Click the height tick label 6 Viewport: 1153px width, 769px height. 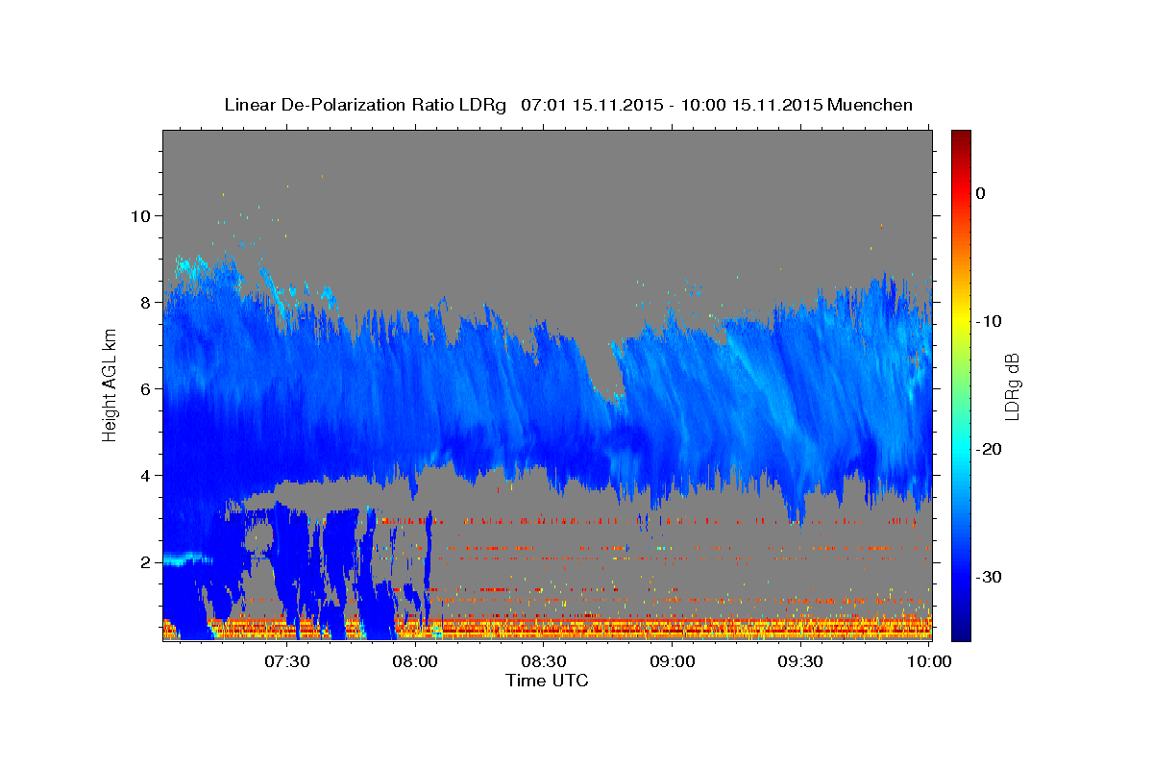[x=144, y=388]
